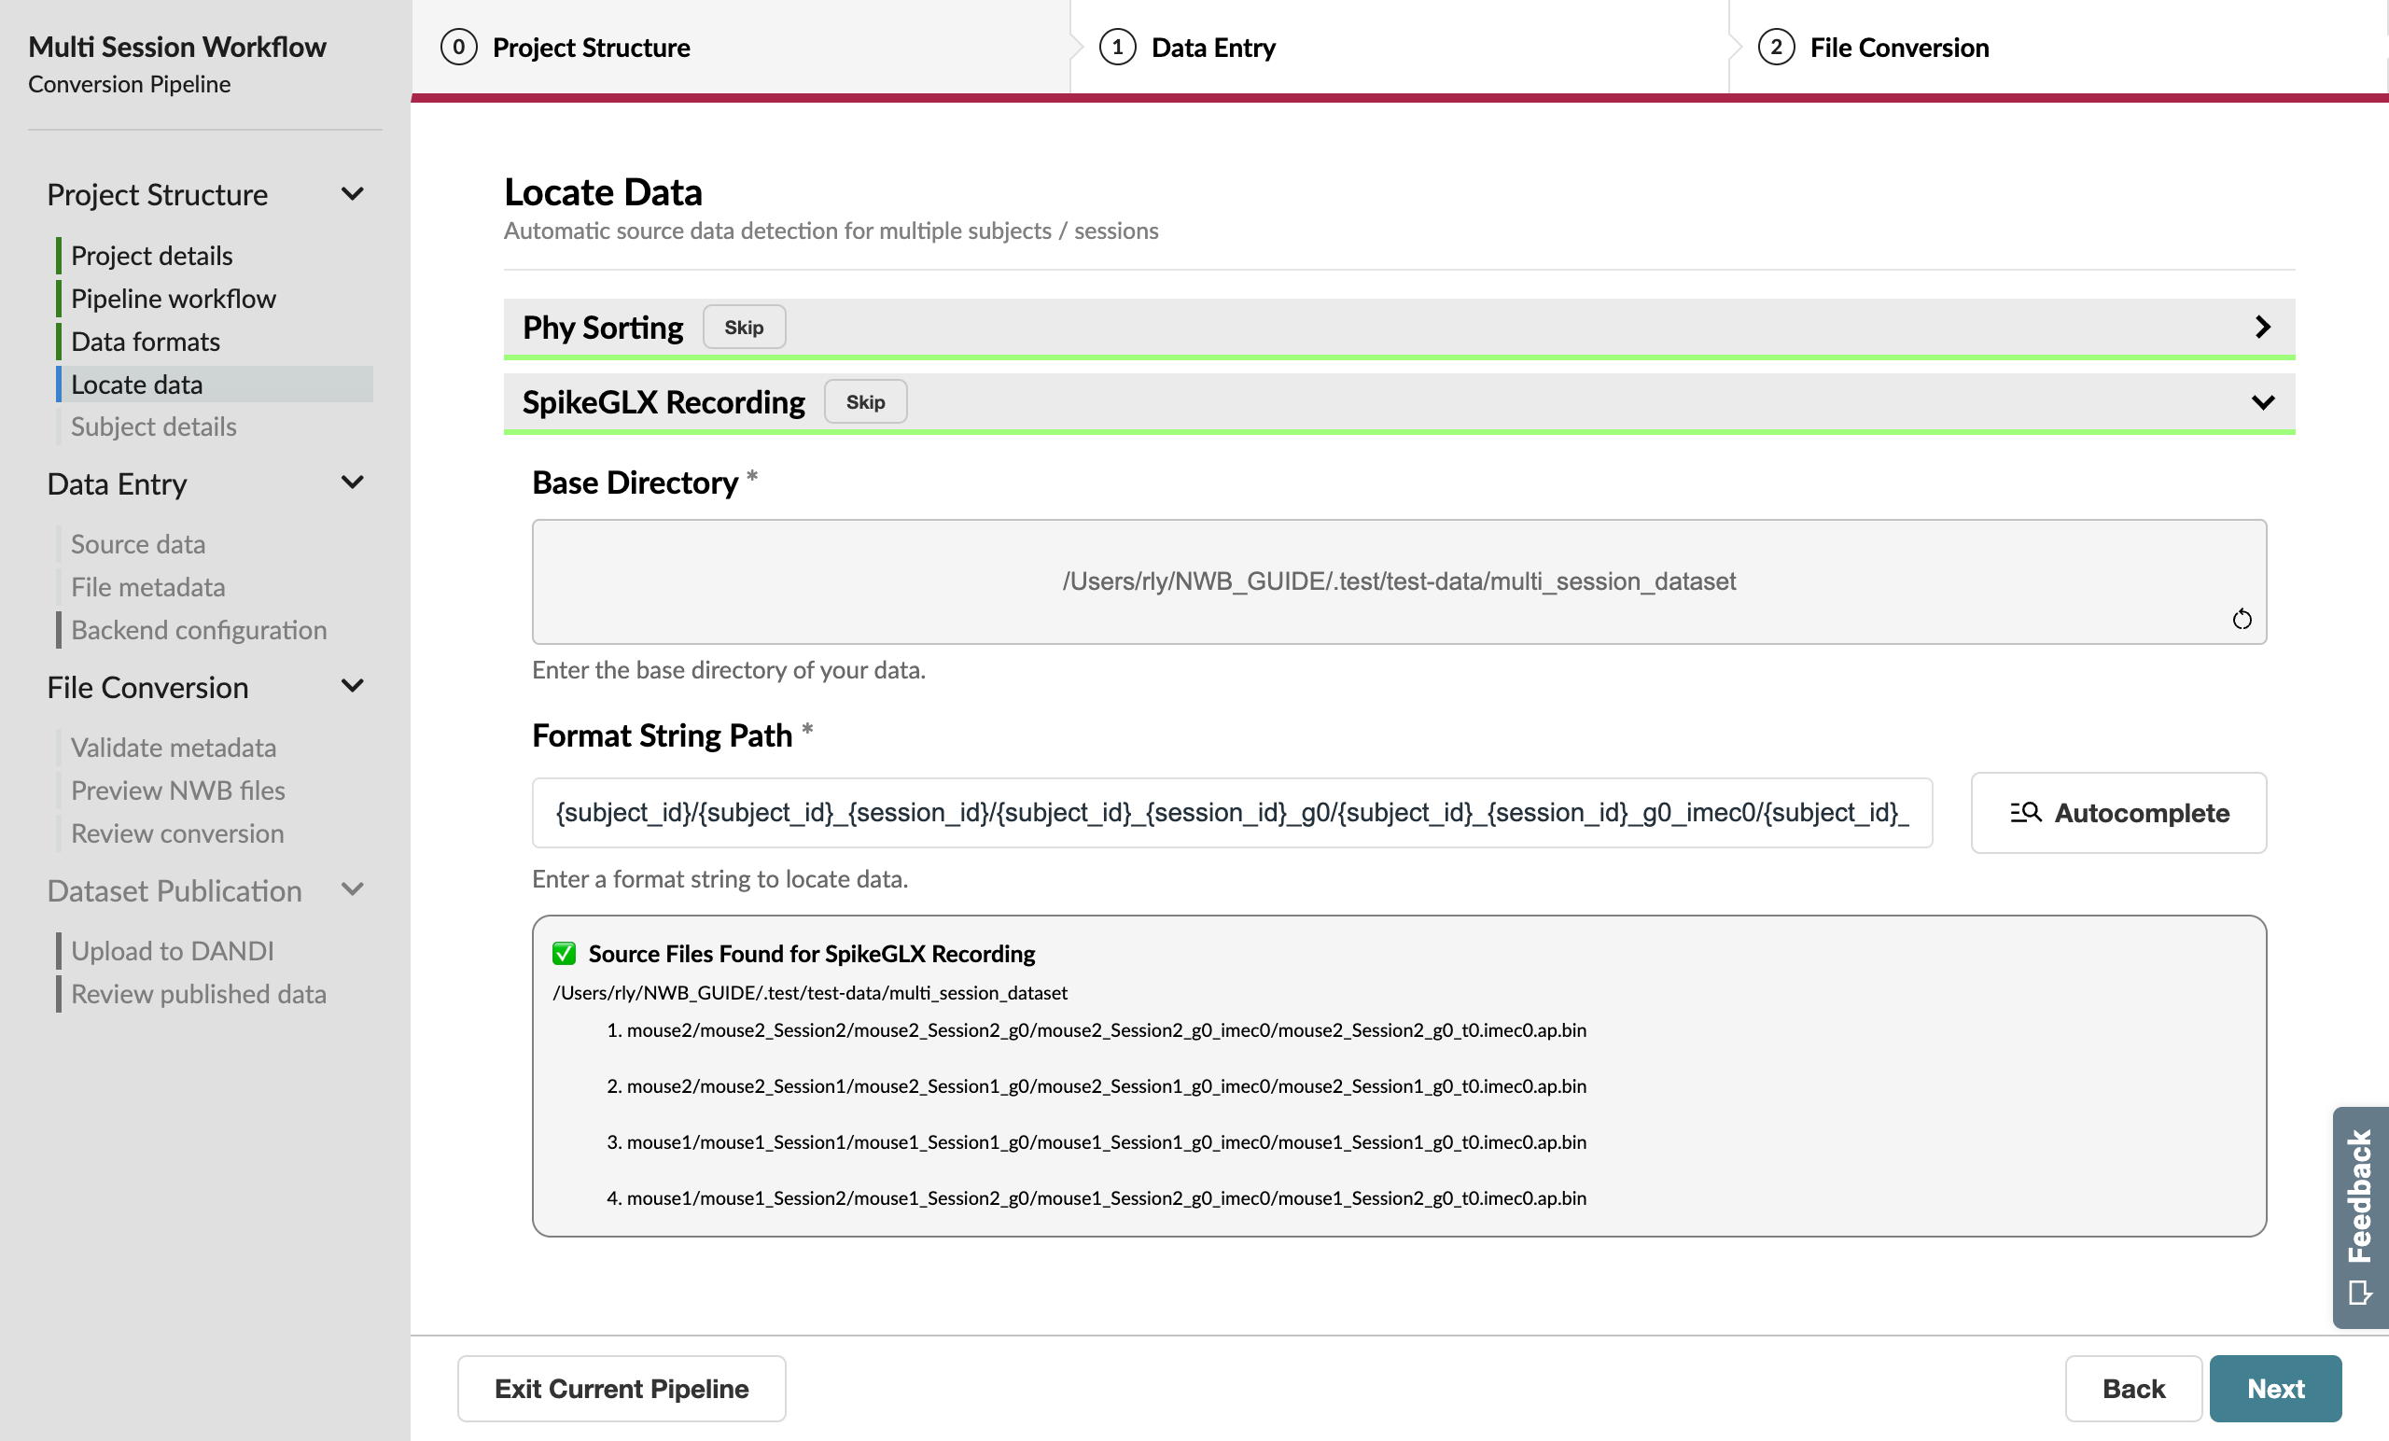Click 'Enter a format string to locate data.' hint
2389x1441 pixels.
[x=719, y=878]
